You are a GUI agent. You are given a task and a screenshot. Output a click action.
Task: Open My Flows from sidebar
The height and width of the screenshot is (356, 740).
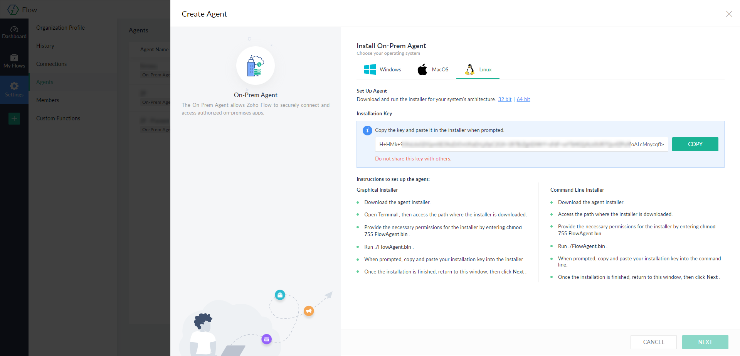pyautogui.click(x=14, y=61)
